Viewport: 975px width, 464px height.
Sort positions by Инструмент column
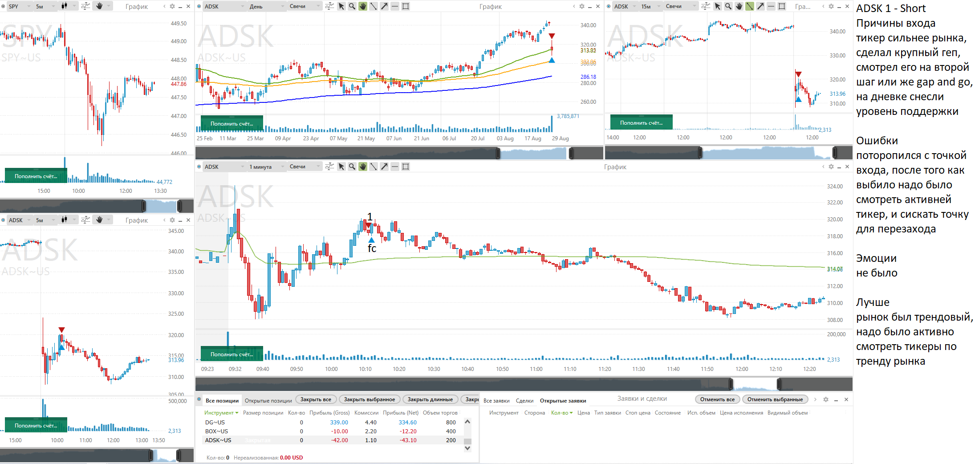[x=221, y=413]
